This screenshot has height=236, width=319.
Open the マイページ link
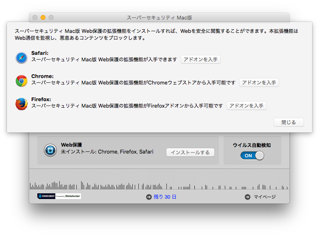pos(265,197)
